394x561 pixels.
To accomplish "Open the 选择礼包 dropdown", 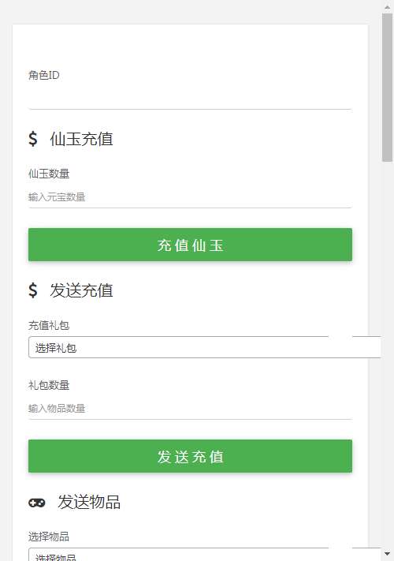I will [204, 347].
